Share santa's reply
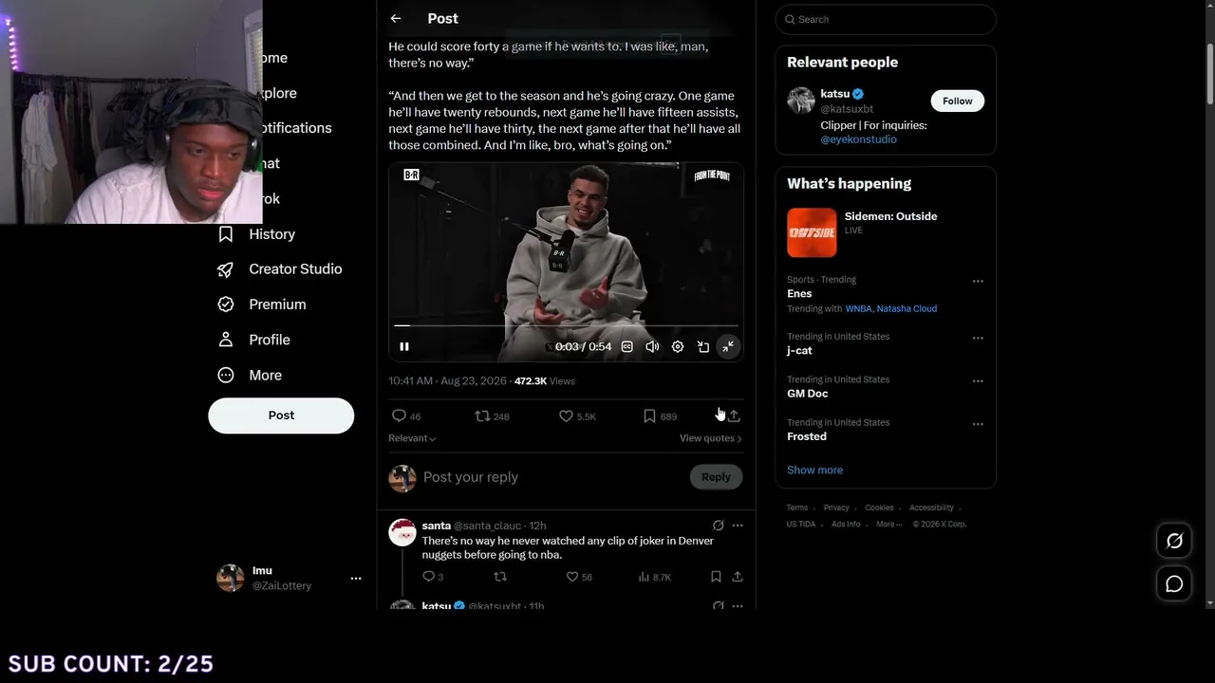This screenshot has width=1215, height=683. (738, 577)
